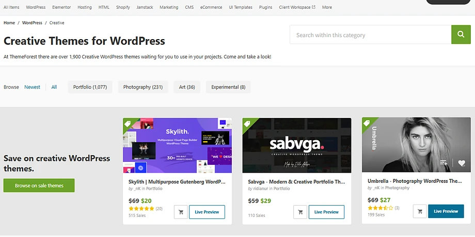Open Sabvga theme thumbnail
Image resolution: width=475 pixels, height=237 pixels.
pyautogui.click(x=297, y=145)
